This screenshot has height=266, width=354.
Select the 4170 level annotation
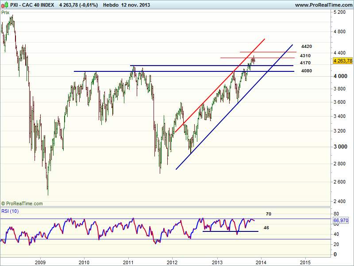(x=305, y=63)
